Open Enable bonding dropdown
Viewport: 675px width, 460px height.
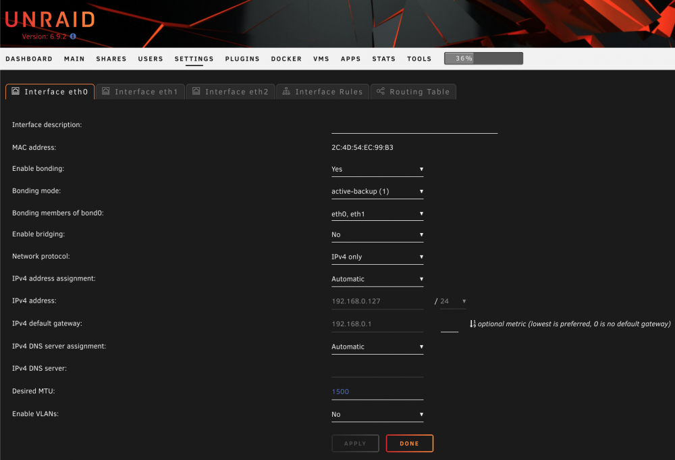(377, 170)
